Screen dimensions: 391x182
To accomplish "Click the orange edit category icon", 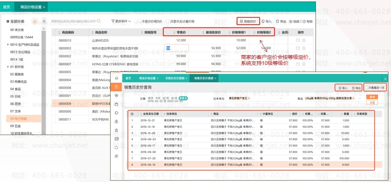I will click(x=35, y=21).
